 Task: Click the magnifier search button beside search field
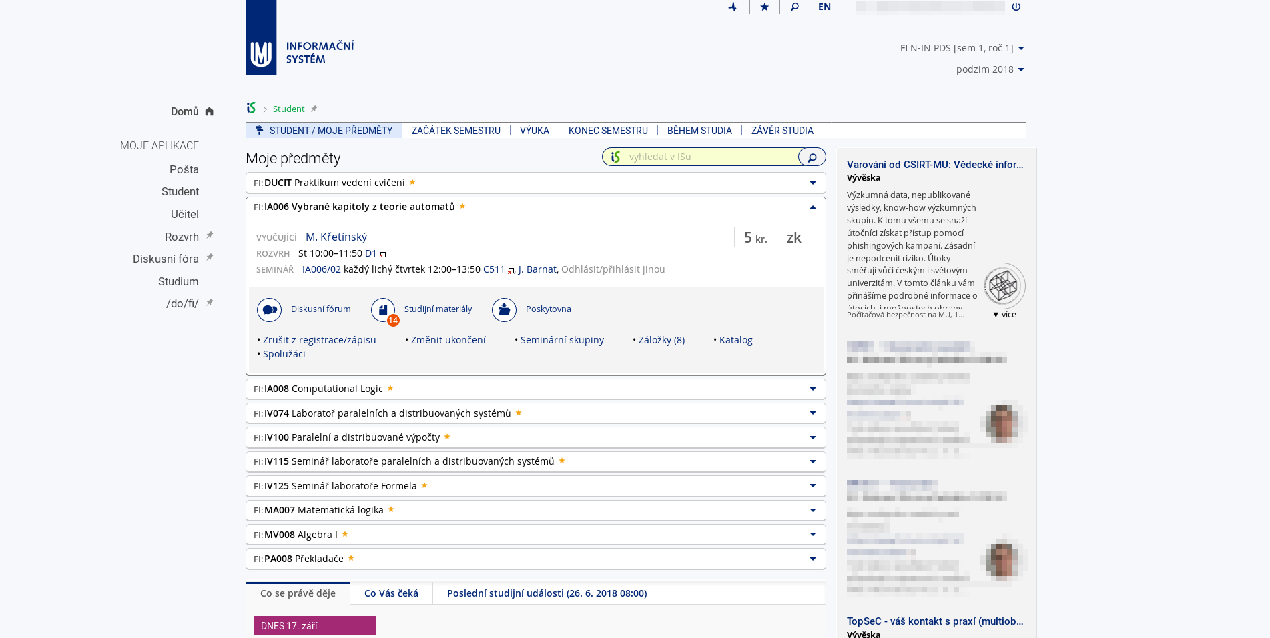pos(812,157)
